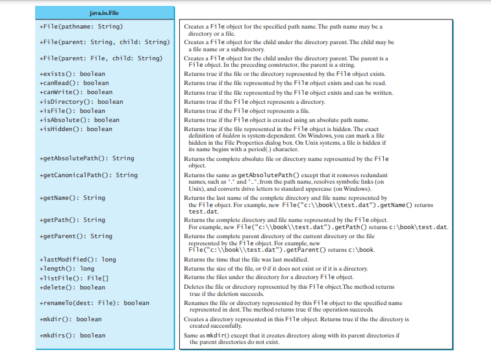Click the italic word 'hidden' in isHidden description
The width and height of the screenshot is (491, 355).
tap(231, 136)
